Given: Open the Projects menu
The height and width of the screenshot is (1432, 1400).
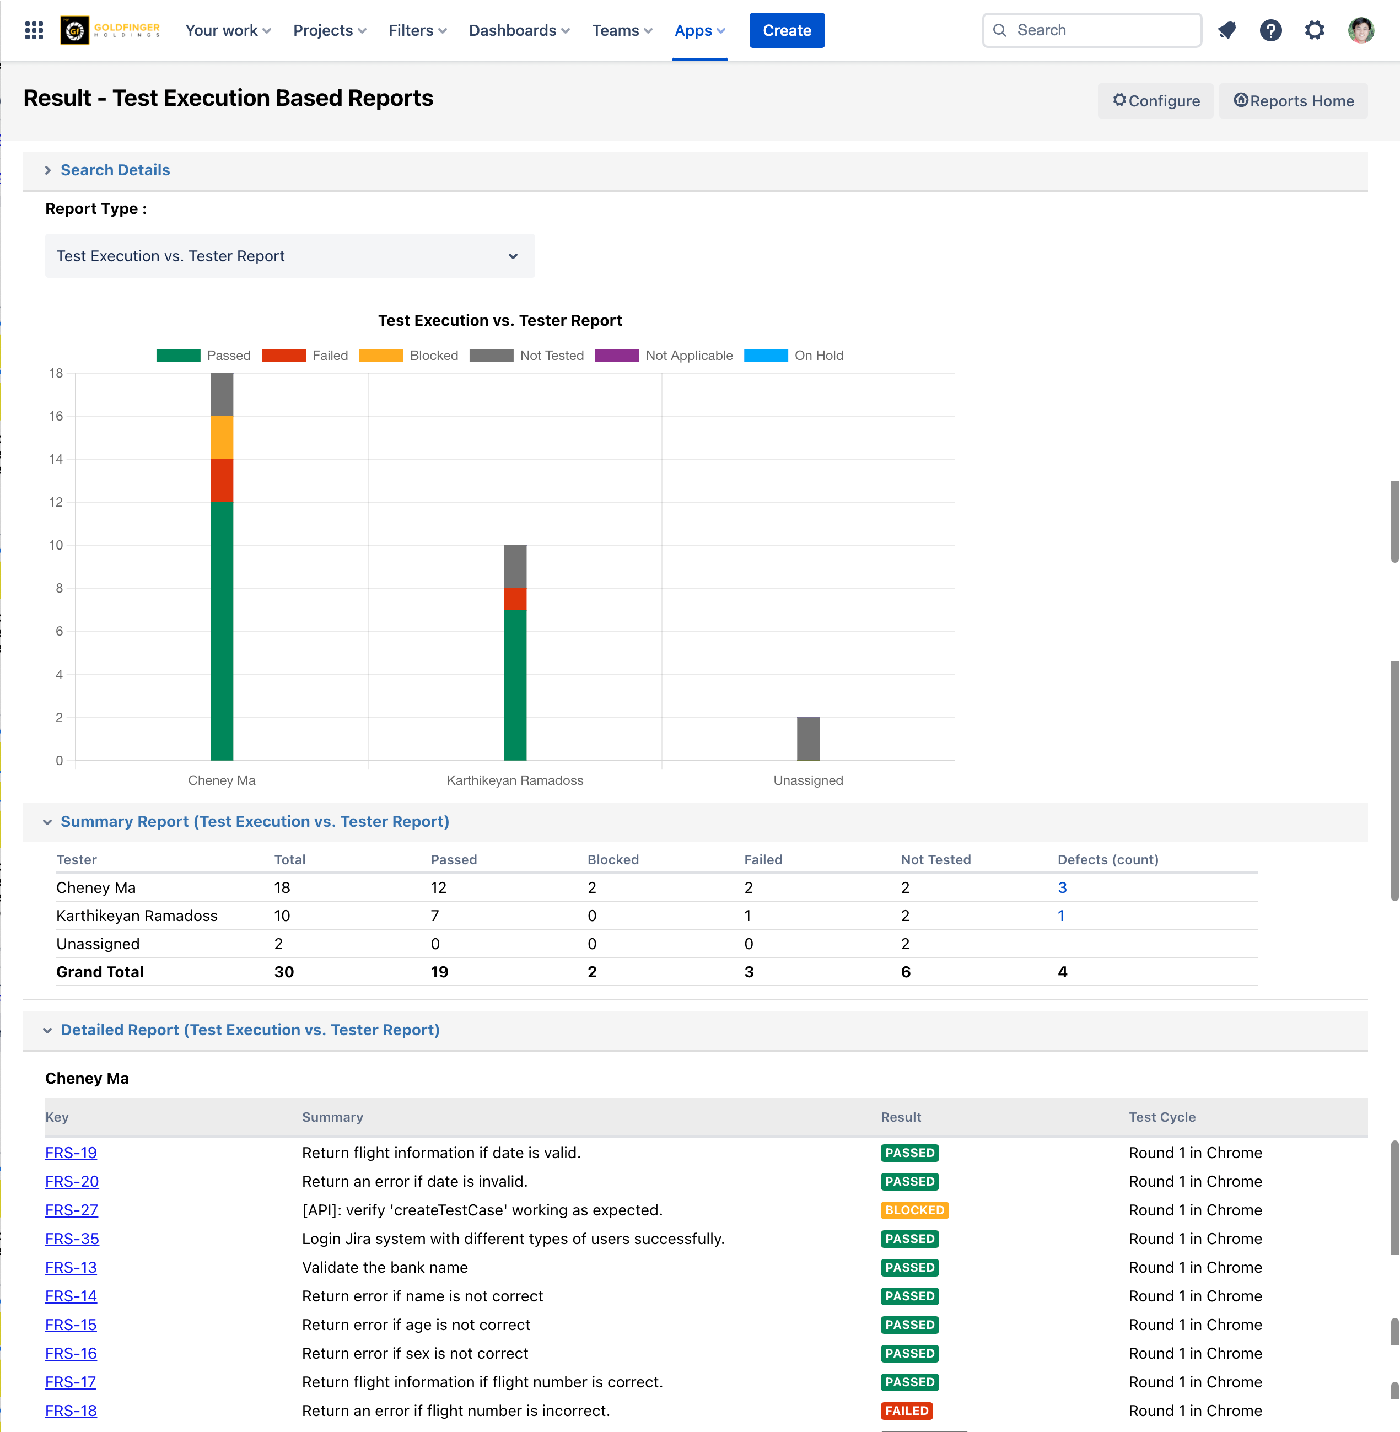Looking at the screenshot, I should 330,30.
